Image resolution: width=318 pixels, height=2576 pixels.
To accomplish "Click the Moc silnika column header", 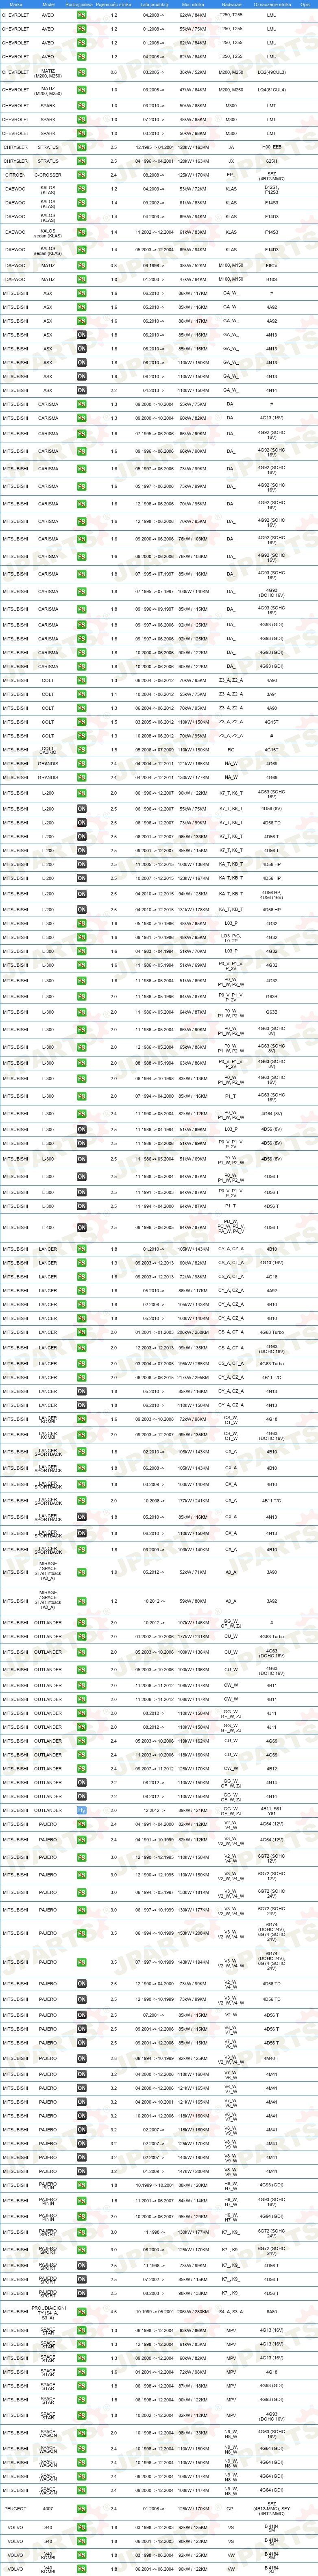I will pyautogui.click(x=194, y=5).
